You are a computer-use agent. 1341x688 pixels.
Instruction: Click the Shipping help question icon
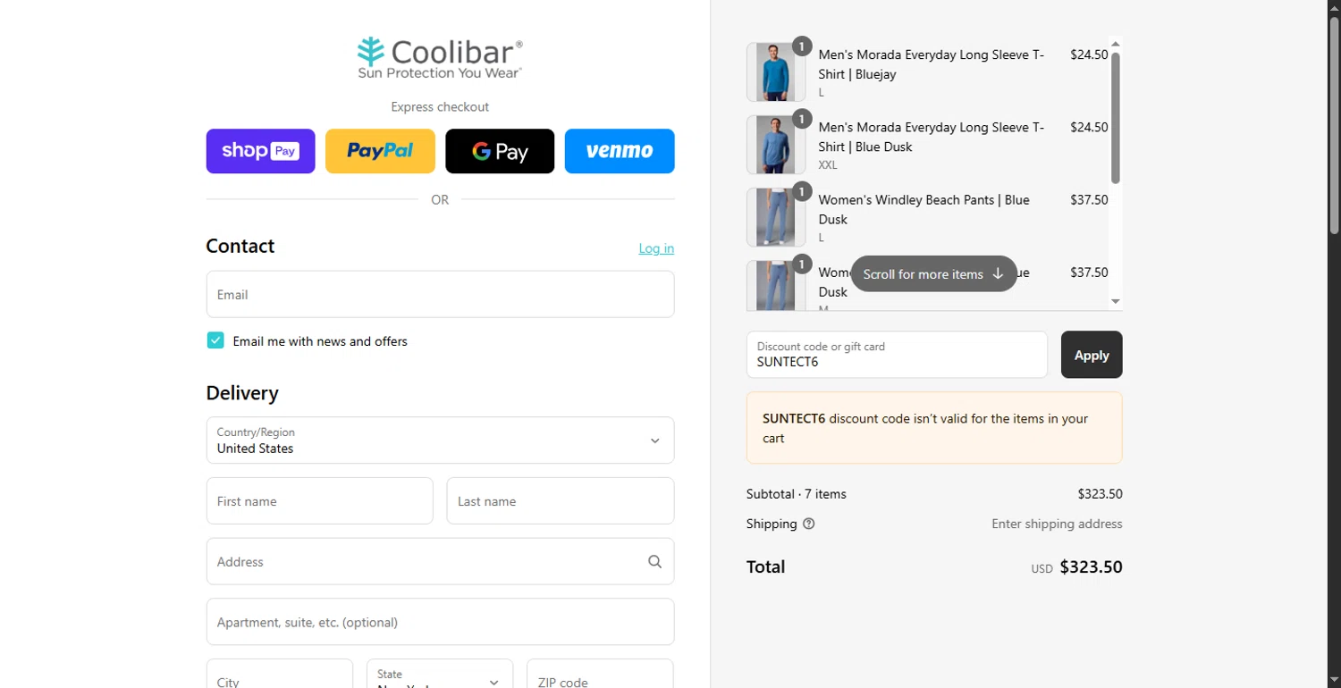click(809, 524)
